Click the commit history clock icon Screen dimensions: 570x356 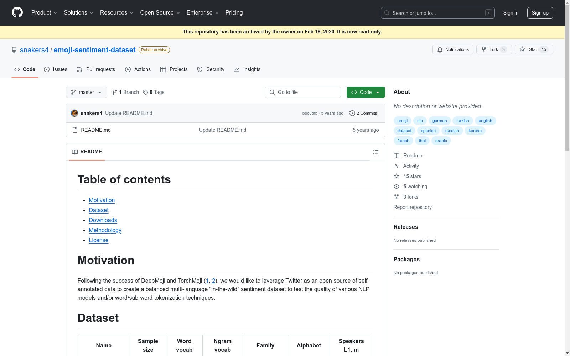[x=352, y=113]
